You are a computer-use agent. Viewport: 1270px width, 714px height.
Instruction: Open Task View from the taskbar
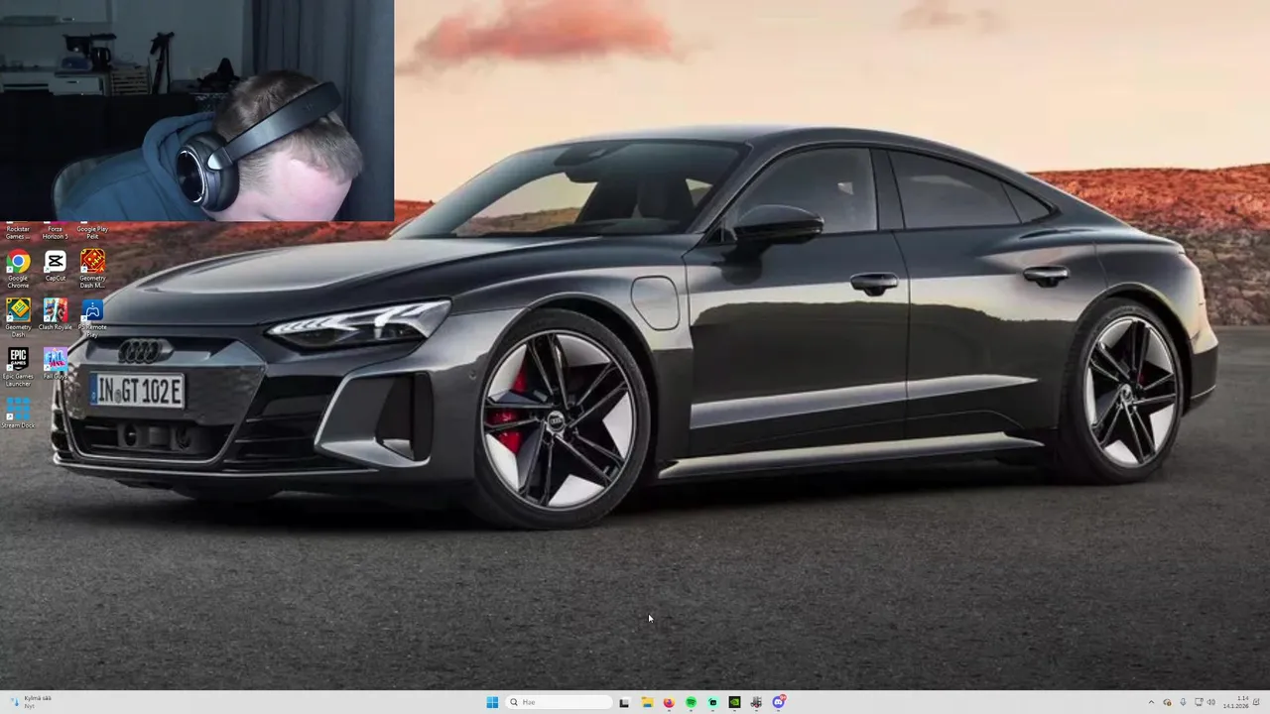[x=624, y=702]
